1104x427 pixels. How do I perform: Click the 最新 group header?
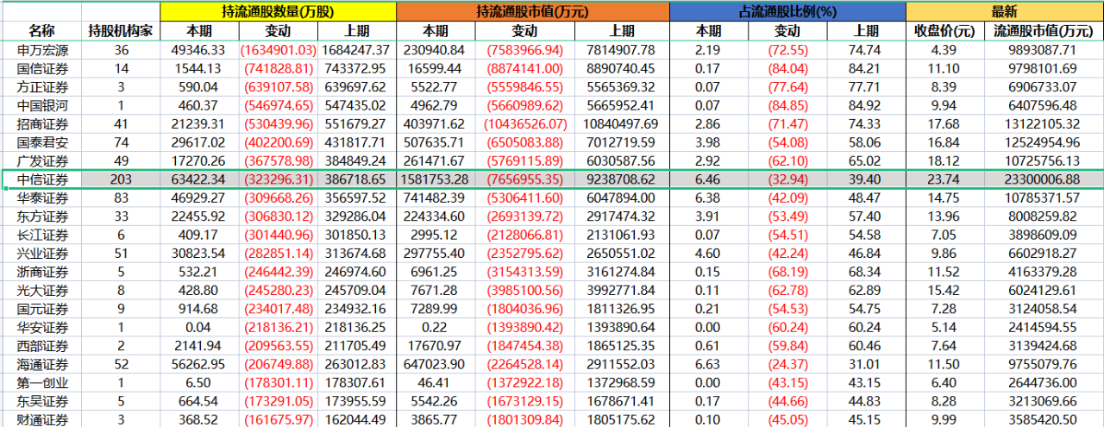[1004, 11]
